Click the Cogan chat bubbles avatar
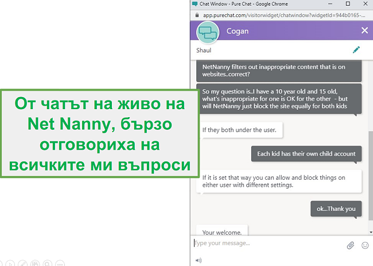The image size is (373, 266). (x=208, y=32)
